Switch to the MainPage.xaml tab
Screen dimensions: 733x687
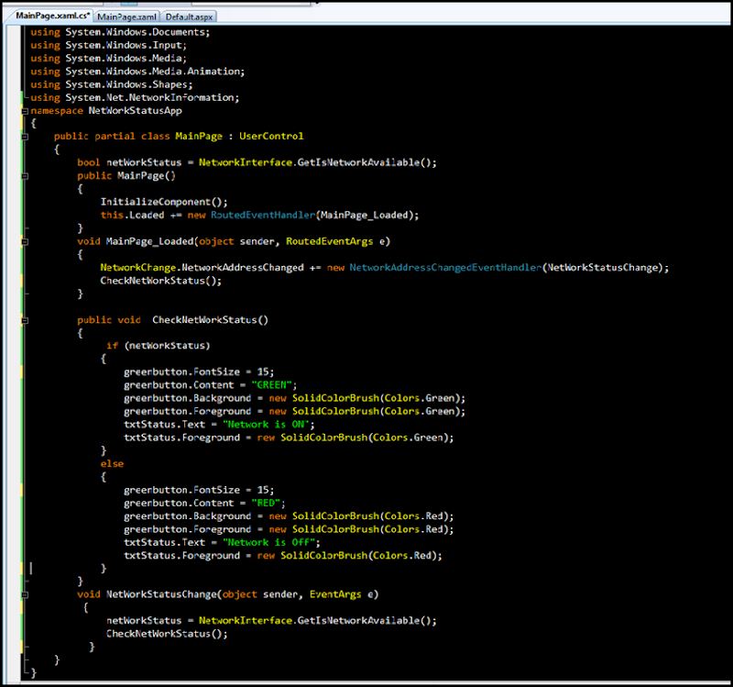point(127,17)
